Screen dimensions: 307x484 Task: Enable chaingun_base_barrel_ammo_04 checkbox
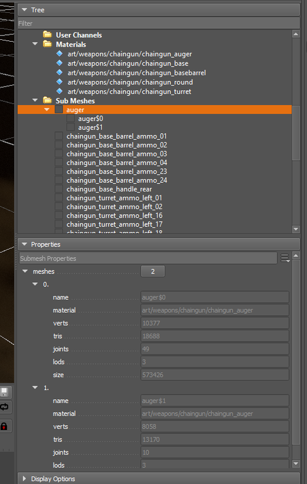coord(59,162)
